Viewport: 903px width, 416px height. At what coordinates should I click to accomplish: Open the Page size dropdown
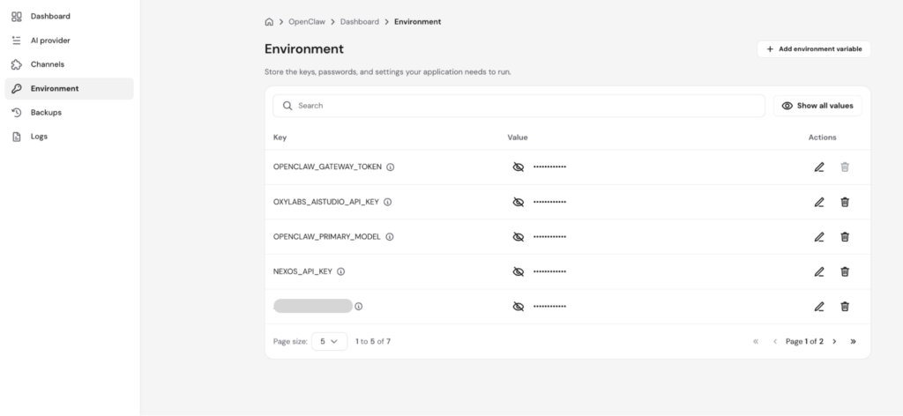330,341
